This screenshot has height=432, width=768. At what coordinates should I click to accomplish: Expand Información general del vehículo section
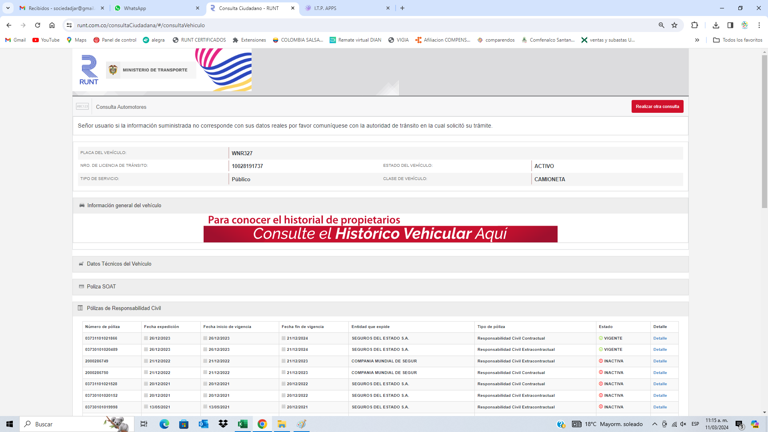tap(124, 206)
